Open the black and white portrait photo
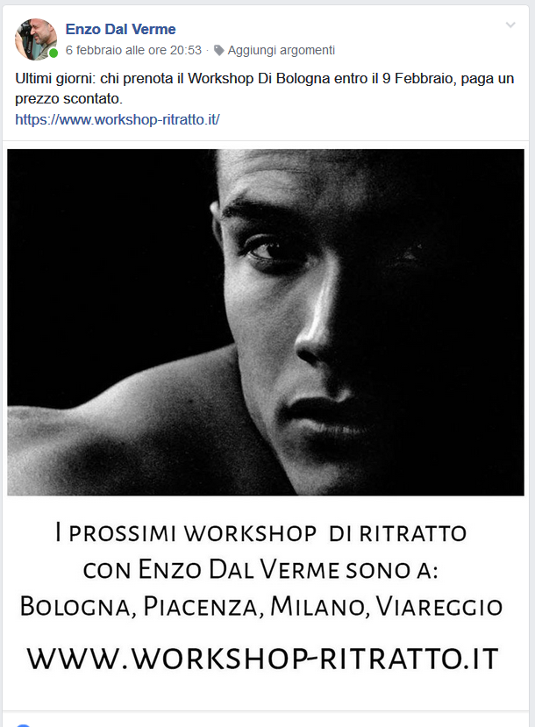Screen dimensions: 535x727 point(266,322)
